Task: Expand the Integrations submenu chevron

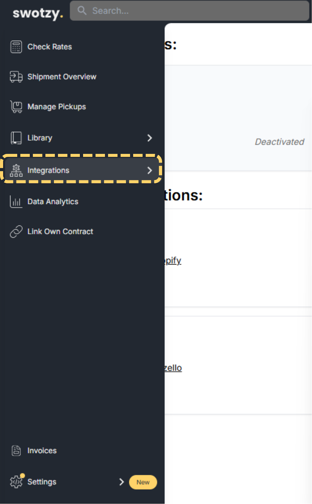Action: 150,170
